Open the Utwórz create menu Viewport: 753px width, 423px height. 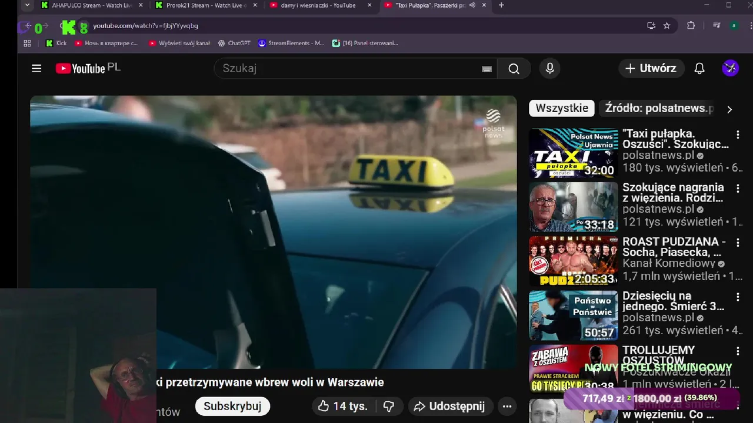pos(651,68)
